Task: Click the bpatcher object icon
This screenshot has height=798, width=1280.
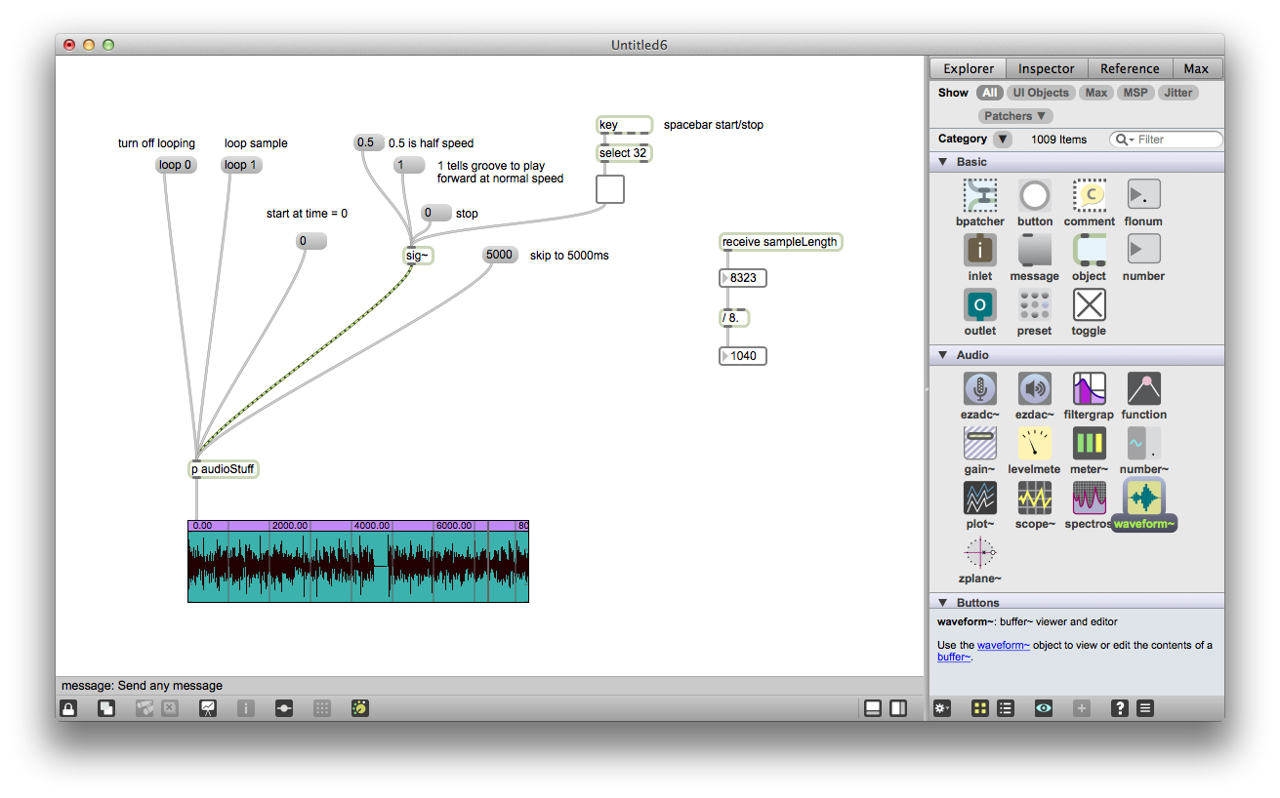Action: (x=980, y=195)
